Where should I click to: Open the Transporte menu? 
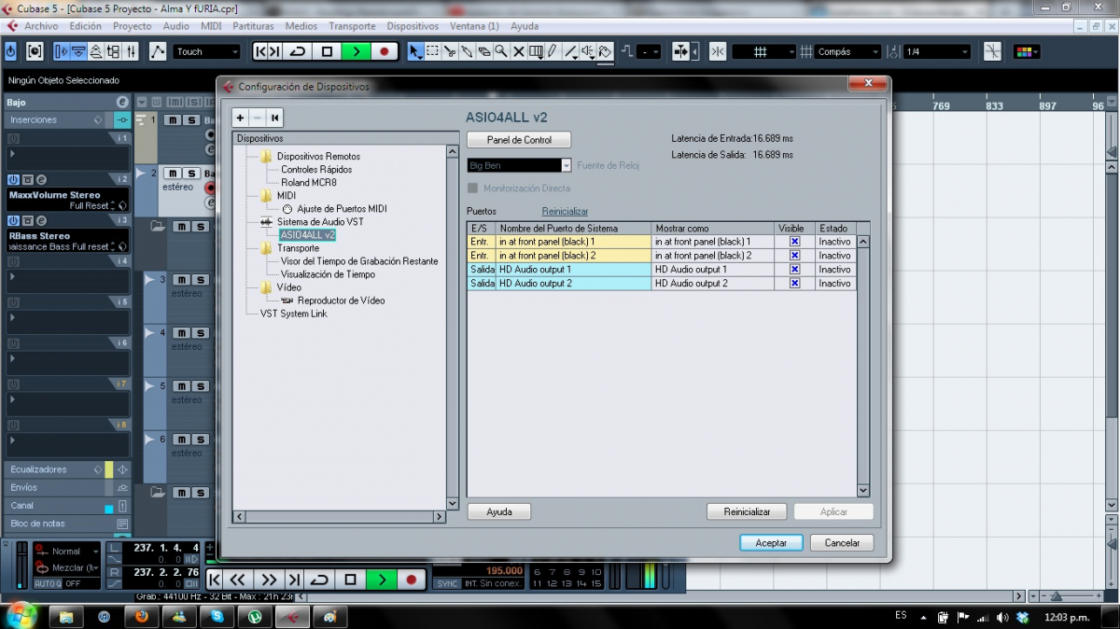tap(352, 26)
